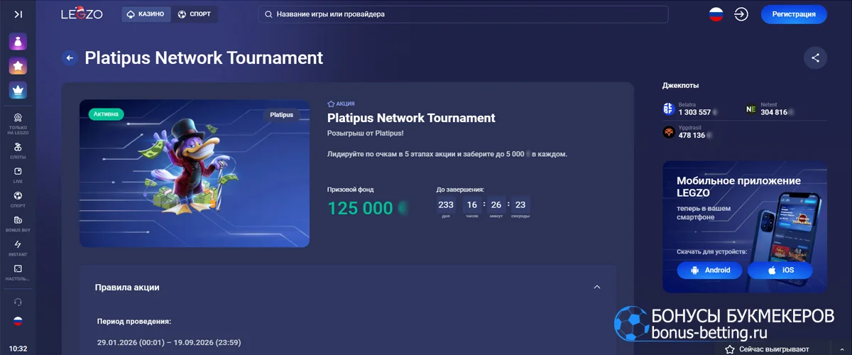Click the Platipus tournament banner image
Screen dimensions: 852x355
click(x=195, y=173)
